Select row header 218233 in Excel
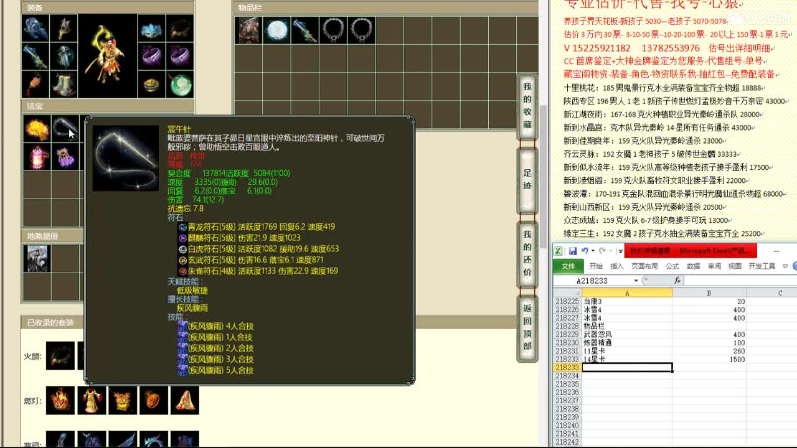Viewport: 797px width, 448px height. coord(567,368)
